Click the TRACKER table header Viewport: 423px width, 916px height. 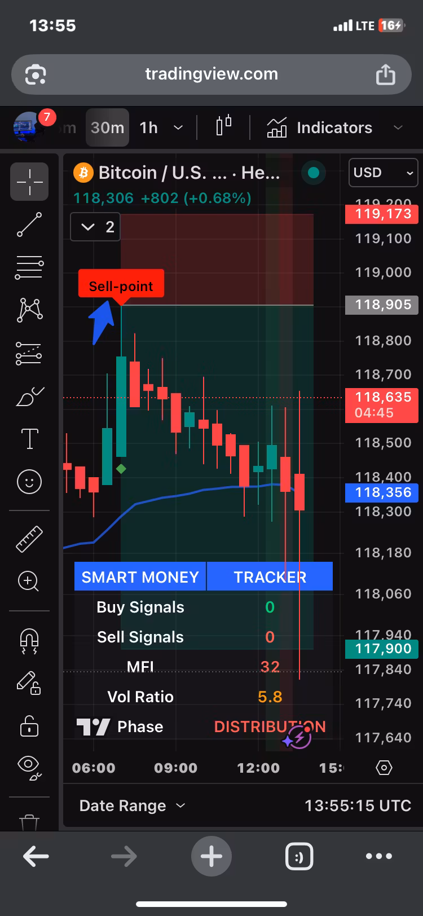pos(270,577)
